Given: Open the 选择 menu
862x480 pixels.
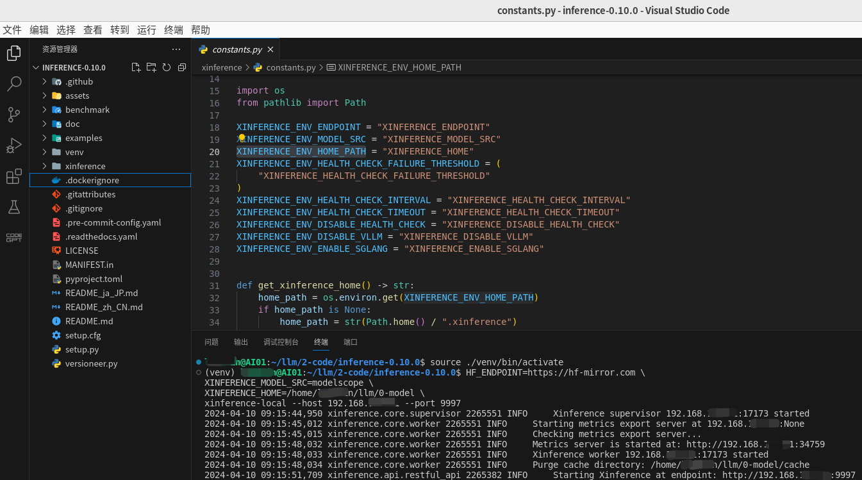Looking at the screenshot, I should [66, 30].
